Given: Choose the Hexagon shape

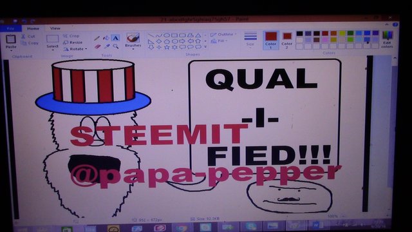Looking at the screenshot, I should pos(174,41).
